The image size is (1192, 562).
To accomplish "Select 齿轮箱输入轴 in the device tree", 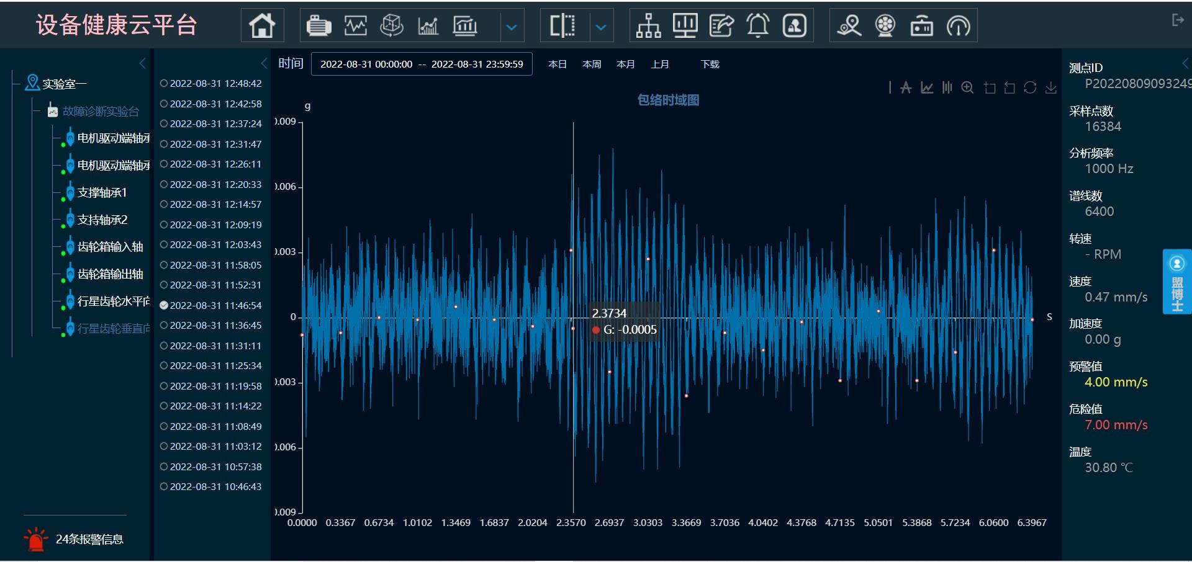I will 110,247.
